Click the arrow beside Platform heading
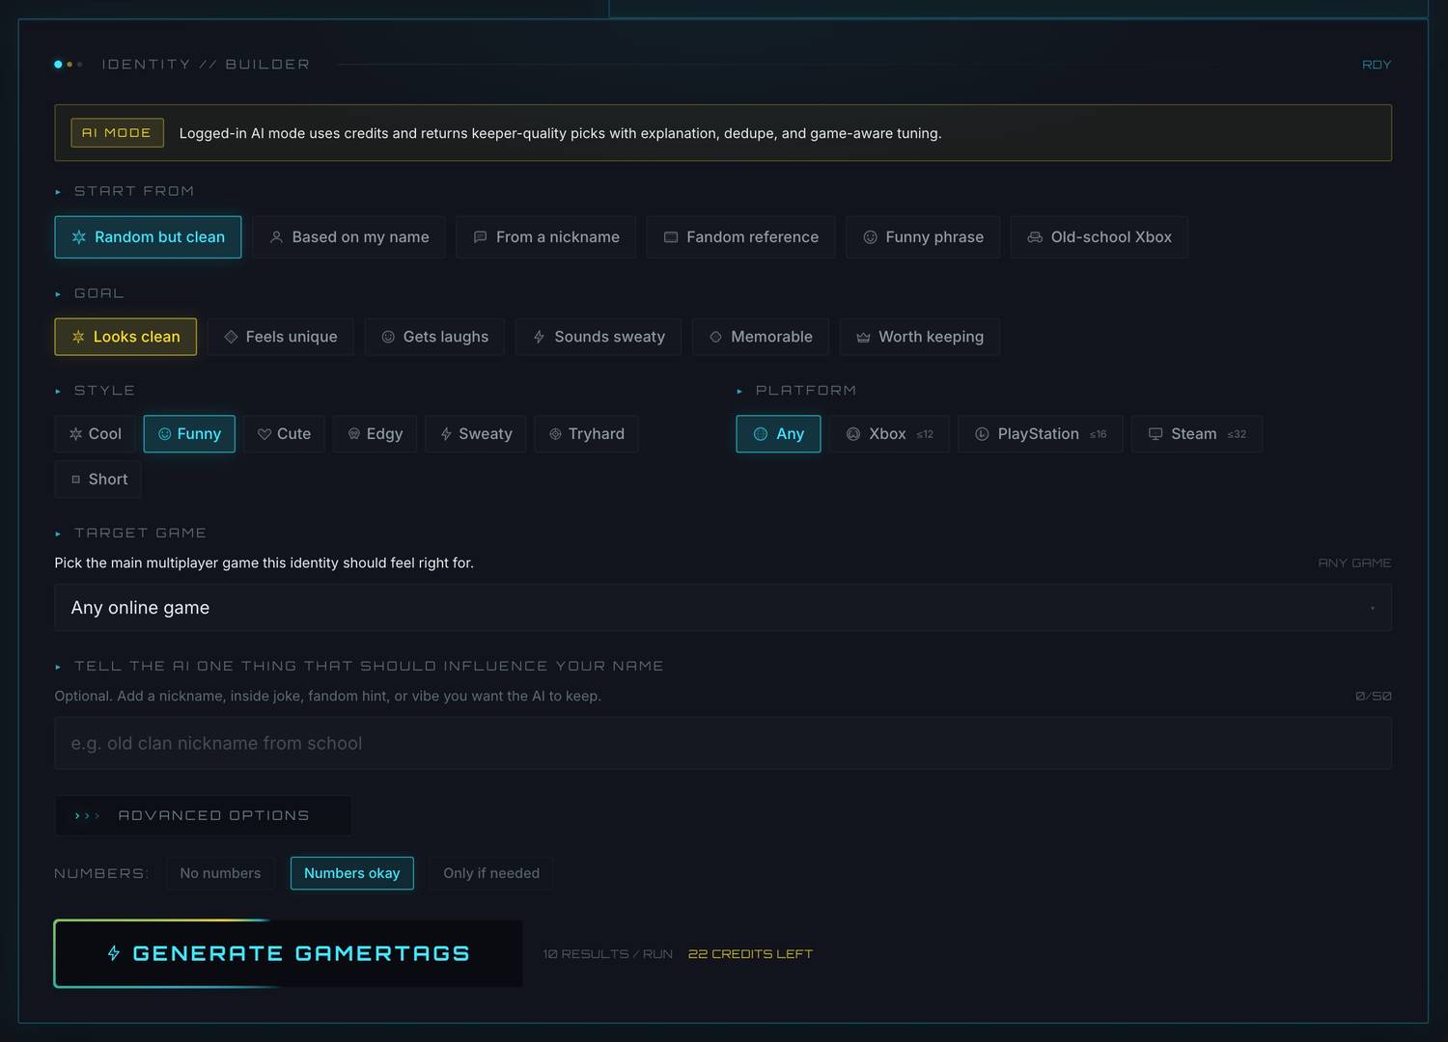 [739, 392]
